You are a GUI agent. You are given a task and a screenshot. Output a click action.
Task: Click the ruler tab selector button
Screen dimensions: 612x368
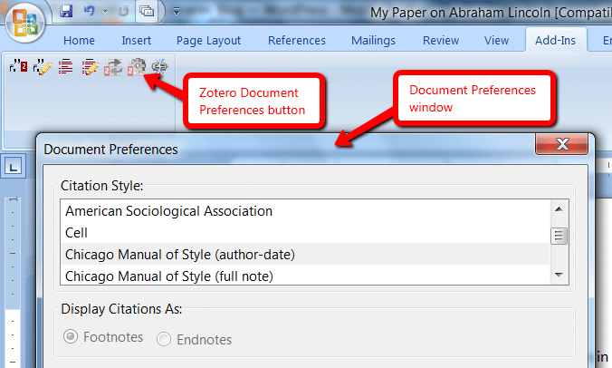point(14,167)
